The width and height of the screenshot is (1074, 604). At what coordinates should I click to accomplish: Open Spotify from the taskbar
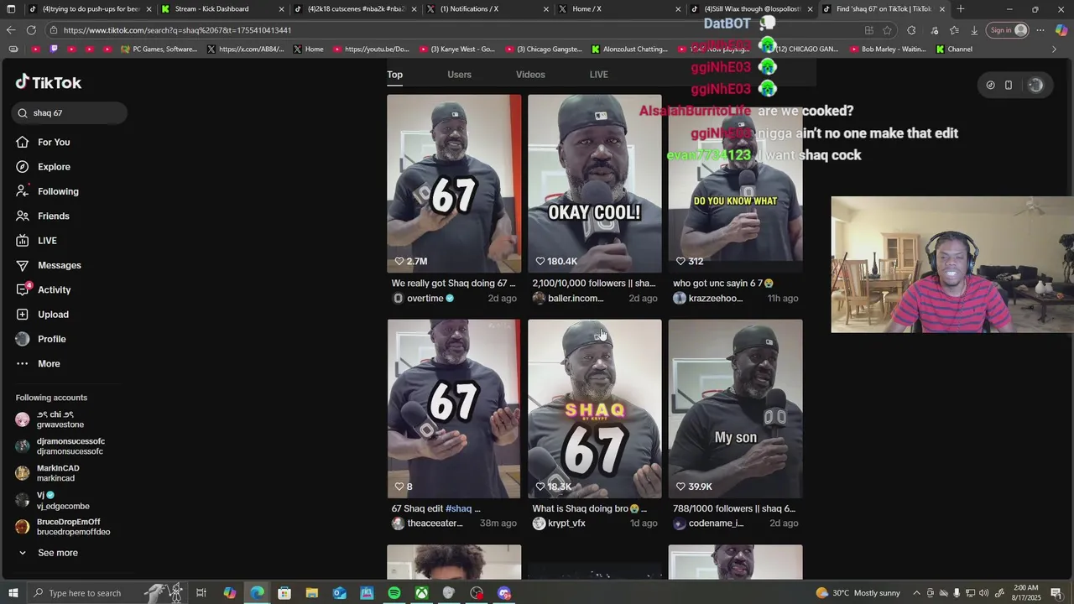(394, 593)
